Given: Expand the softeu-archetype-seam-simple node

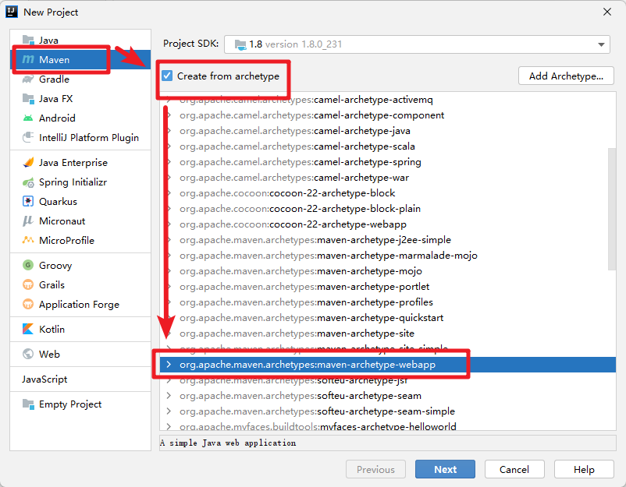Looking at the screenshot, I should point(169,411).
